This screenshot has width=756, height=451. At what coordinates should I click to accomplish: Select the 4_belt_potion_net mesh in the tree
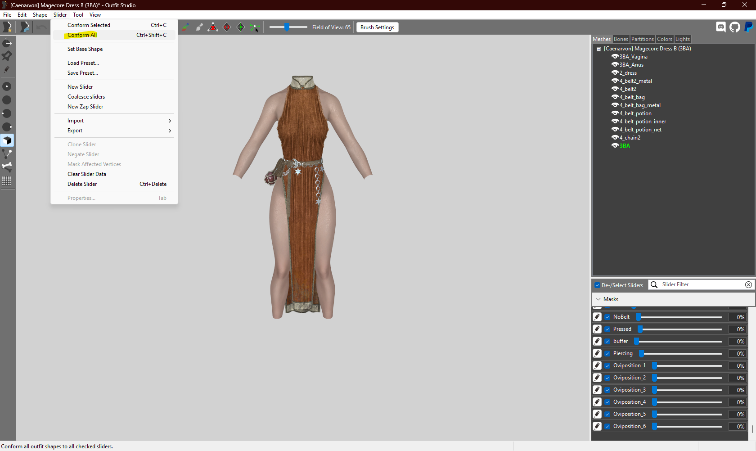coord(640,130)
